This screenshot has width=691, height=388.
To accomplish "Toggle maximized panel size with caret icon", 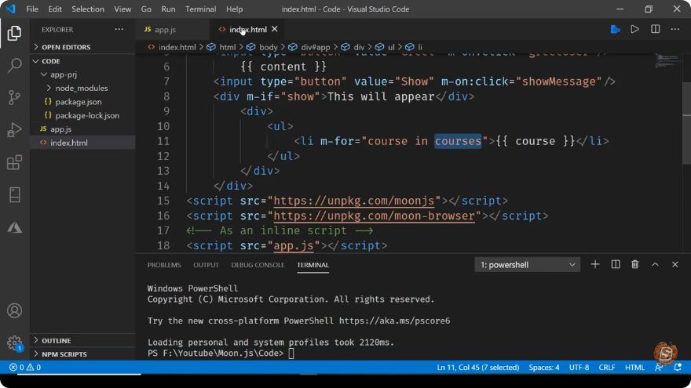I will point(655,264).
